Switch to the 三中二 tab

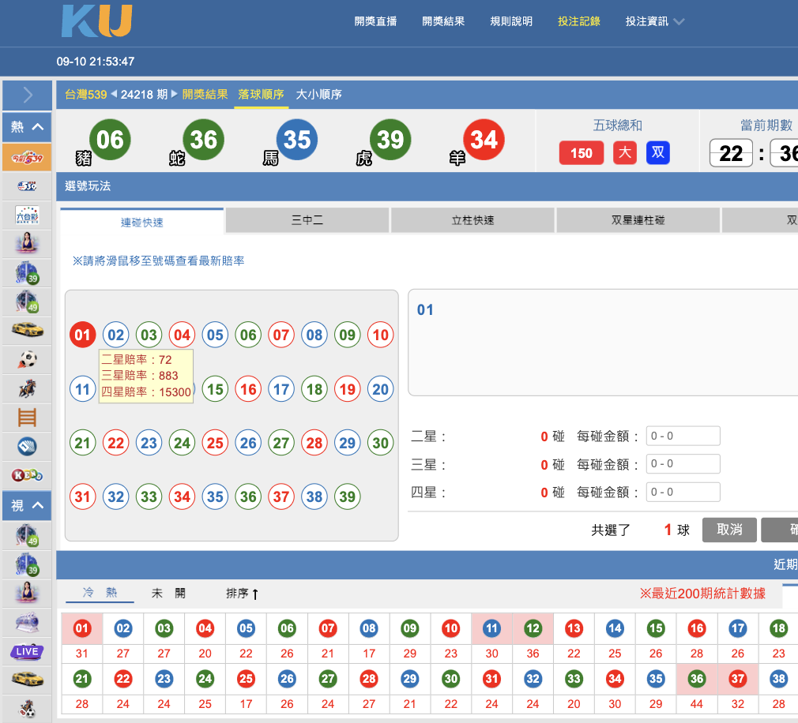coord(307,220)
